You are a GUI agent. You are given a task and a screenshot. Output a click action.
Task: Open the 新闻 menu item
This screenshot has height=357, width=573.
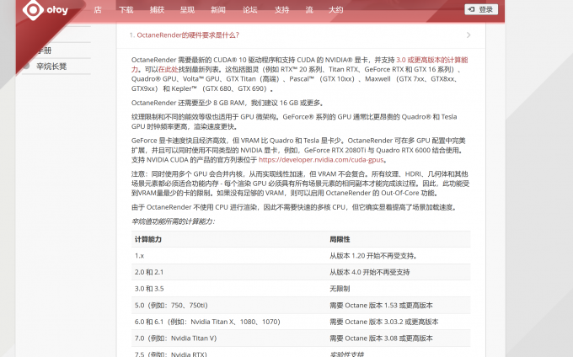pos(218,10)
